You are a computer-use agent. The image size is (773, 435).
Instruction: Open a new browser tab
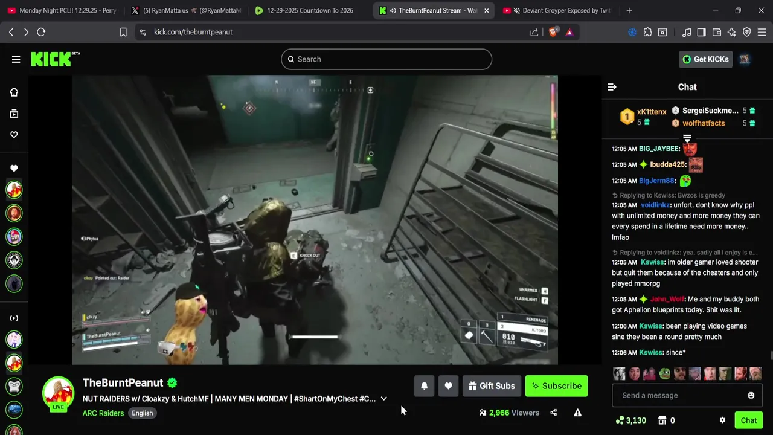click(x=629, y=10)
